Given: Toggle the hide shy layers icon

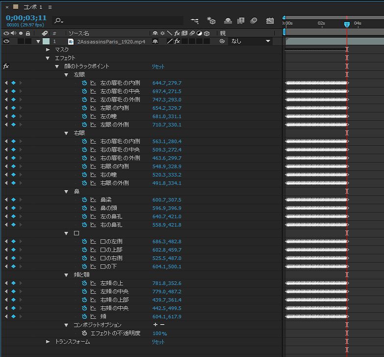Looking at the screenshot, I should click(x=228, y=21).
